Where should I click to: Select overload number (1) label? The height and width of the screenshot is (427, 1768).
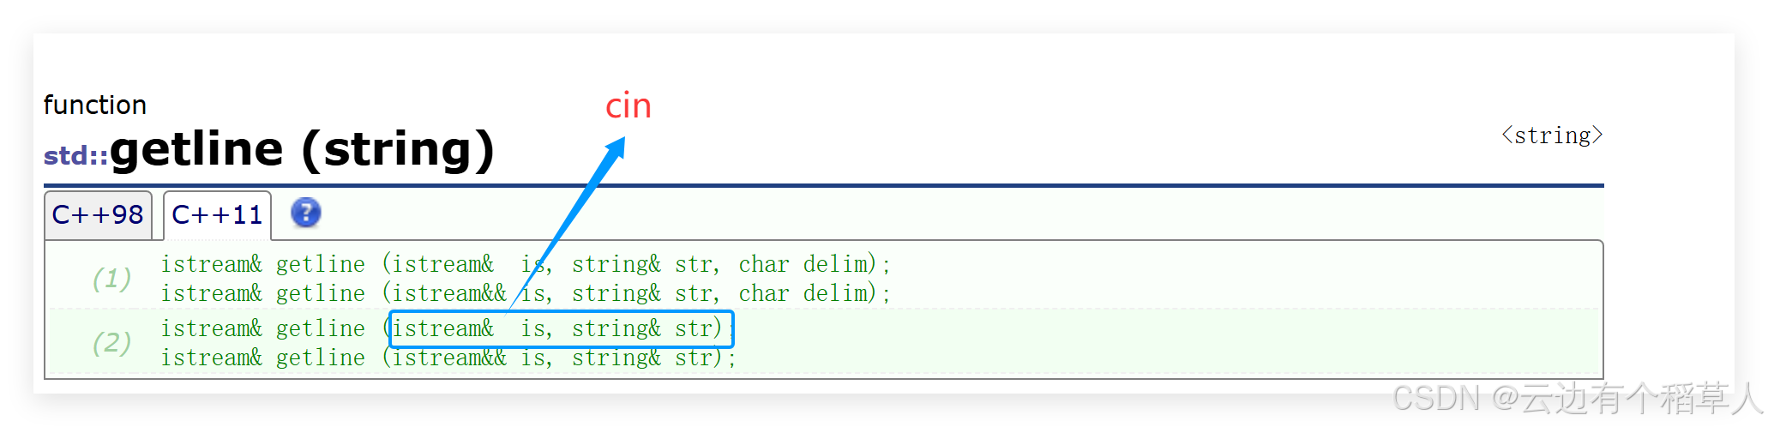pos(111,279)
